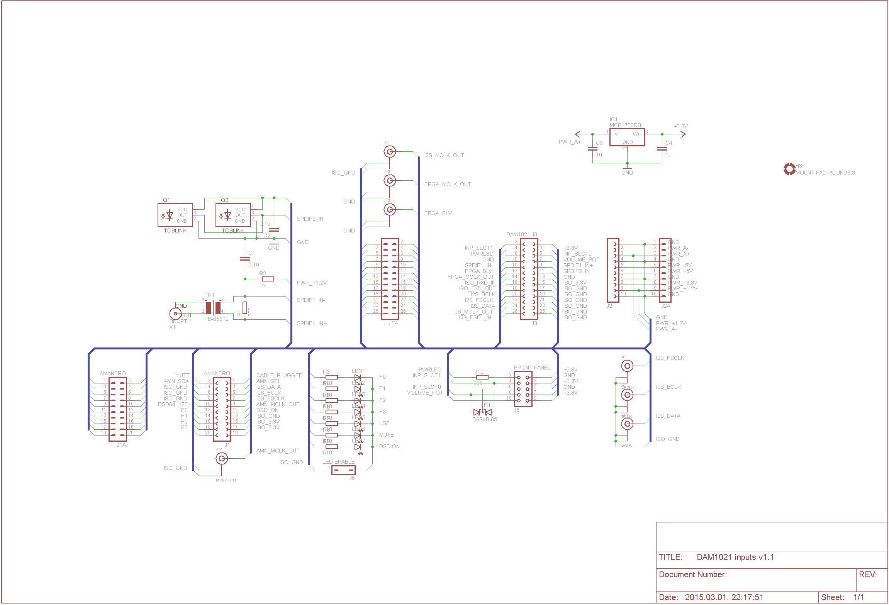Click the Document Number field
The width and height of the screenshot is (889, 605).
coord(756,580)
